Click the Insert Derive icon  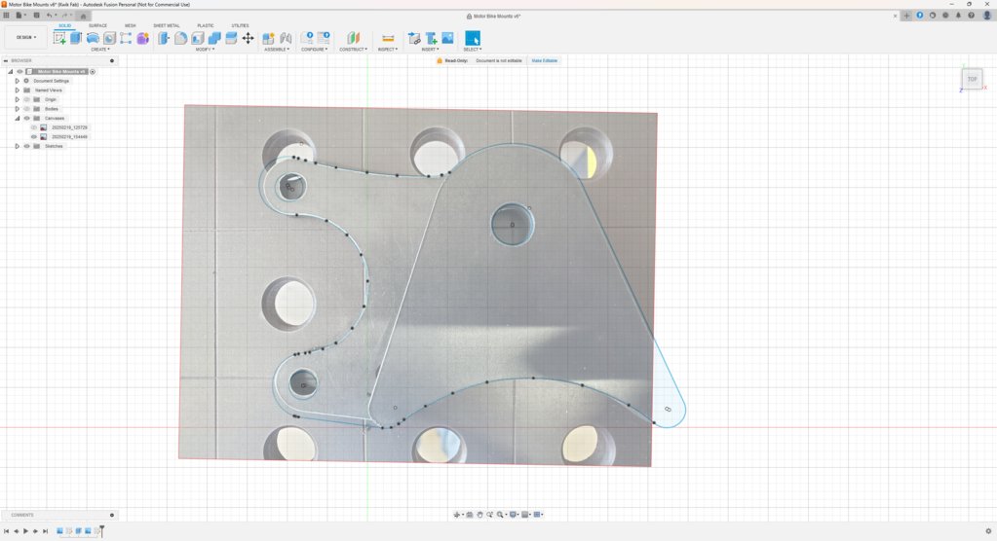pos(414,38)
